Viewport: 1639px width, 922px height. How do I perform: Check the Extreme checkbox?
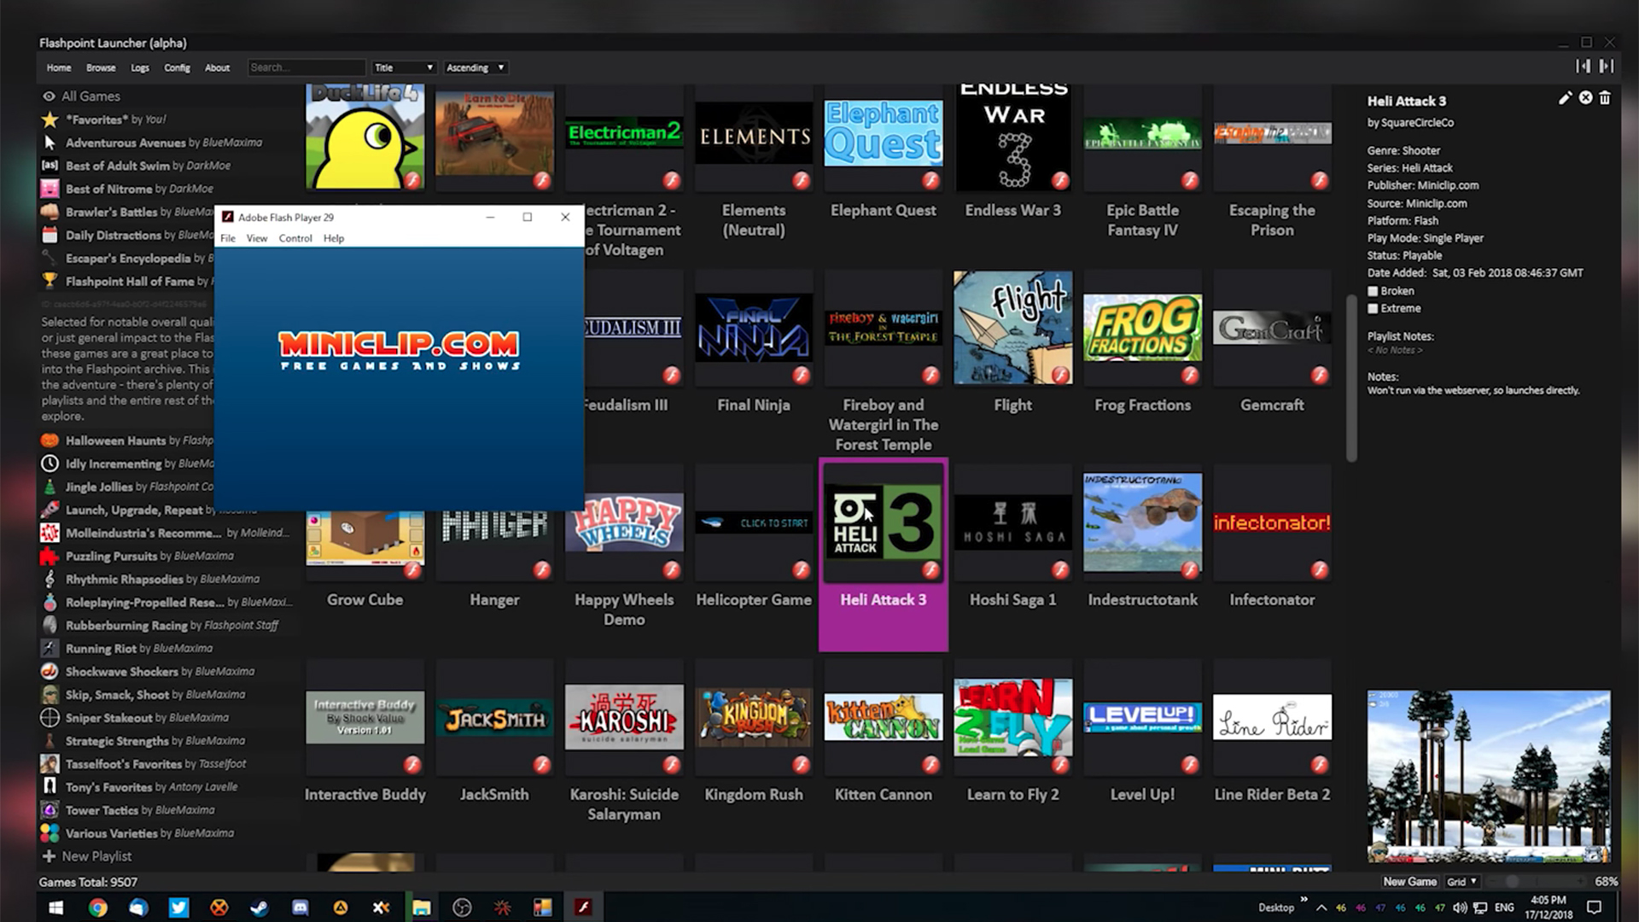click(1373, 308)
